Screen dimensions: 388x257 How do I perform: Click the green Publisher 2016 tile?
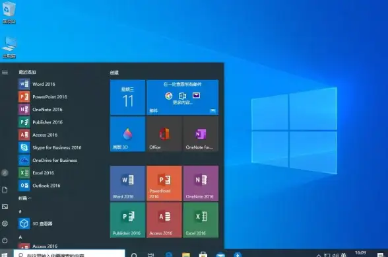[127, 220]
